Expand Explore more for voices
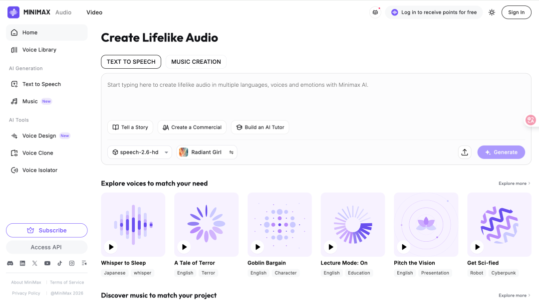 coord(514,183)
